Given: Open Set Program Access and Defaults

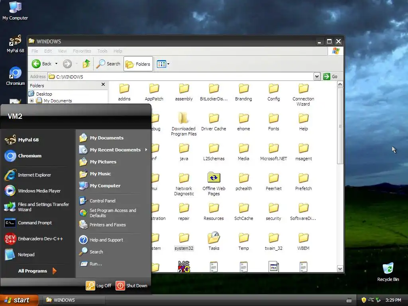Looking at the screenshot, I should (108, 213).
